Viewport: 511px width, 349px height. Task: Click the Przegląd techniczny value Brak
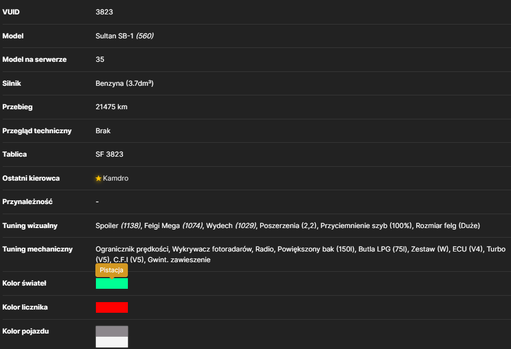click(x=103, y=131)
